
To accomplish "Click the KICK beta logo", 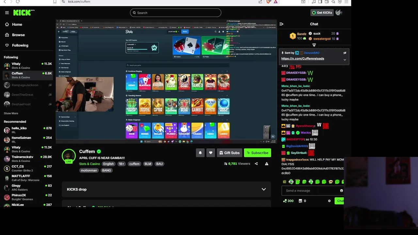I will tap(24, 13).
